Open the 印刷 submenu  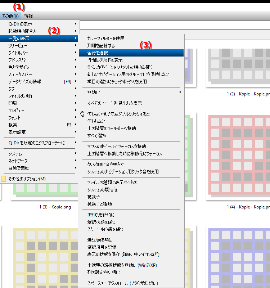click(40, 103)
